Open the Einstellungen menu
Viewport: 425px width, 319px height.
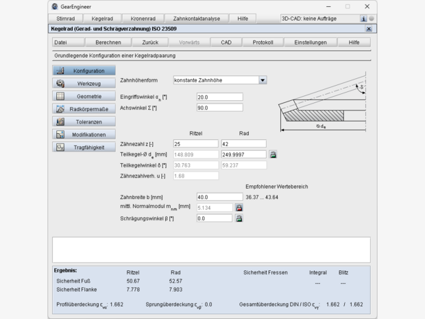click(x=311, y=42)
